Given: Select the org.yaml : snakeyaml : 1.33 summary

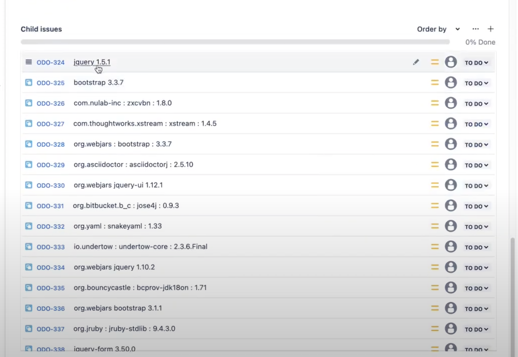Looking at the screenshot, I should [x=118, y=226].
